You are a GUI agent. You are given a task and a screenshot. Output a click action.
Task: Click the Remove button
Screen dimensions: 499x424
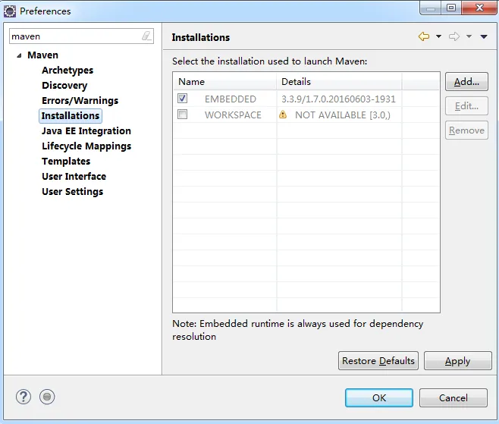(466, 130)
